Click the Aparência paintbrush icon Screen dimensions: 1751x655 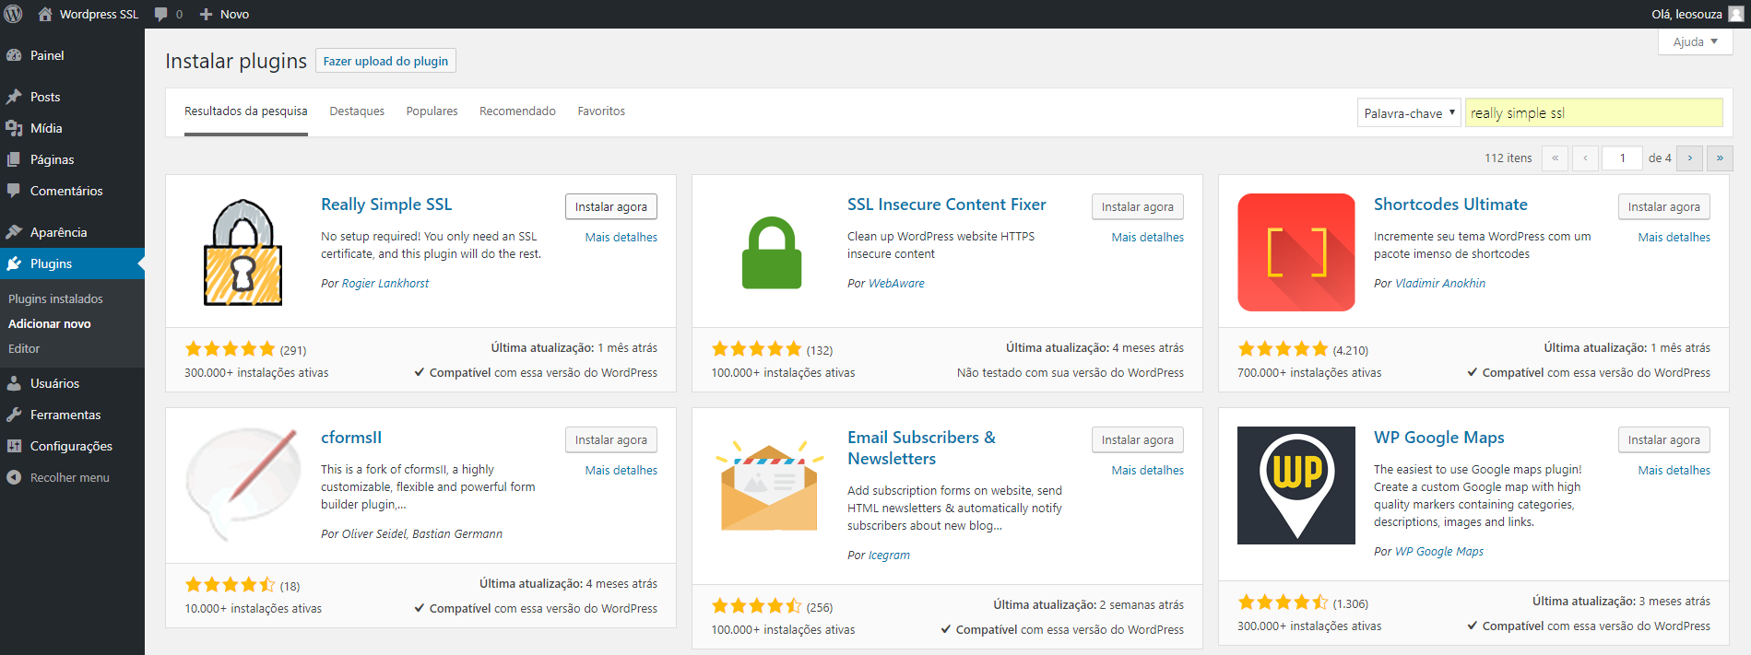point(14,232)
